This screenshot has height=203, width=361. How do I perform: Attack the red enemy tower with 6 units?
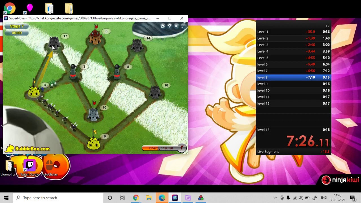95,37
